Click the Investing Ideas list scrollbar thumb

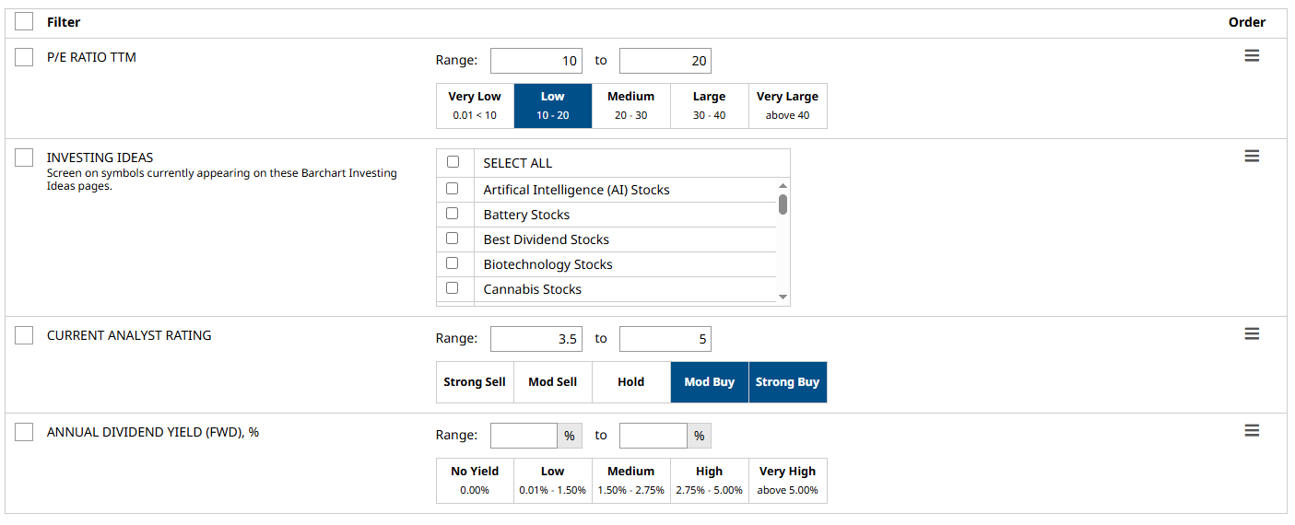pos(783,204)
